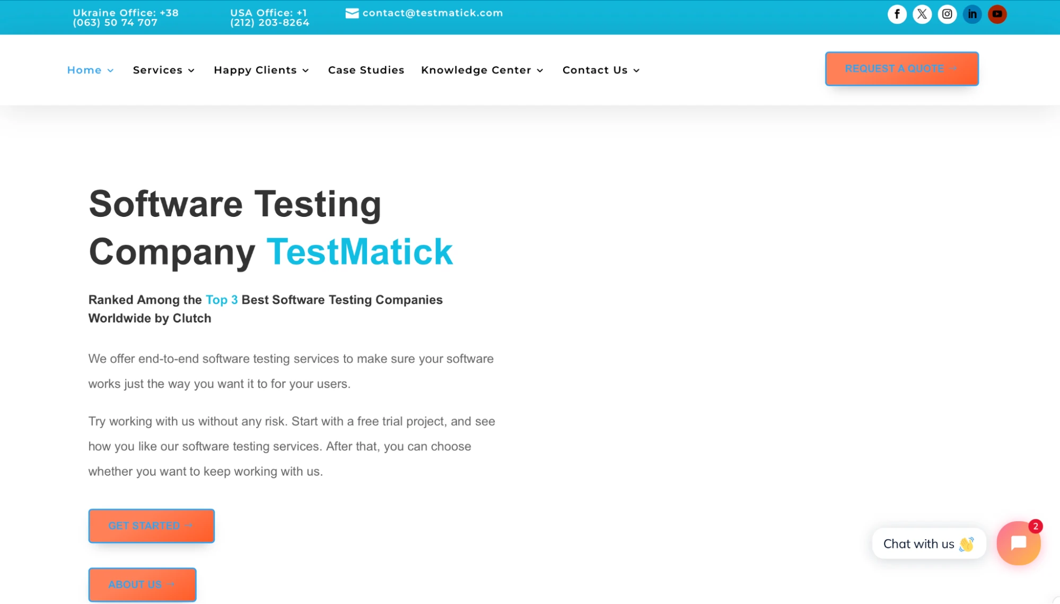Click the REQUEST A QUOTE button
The width and height of the screenshot is (1060, 604).
click(x=901, y=68)
